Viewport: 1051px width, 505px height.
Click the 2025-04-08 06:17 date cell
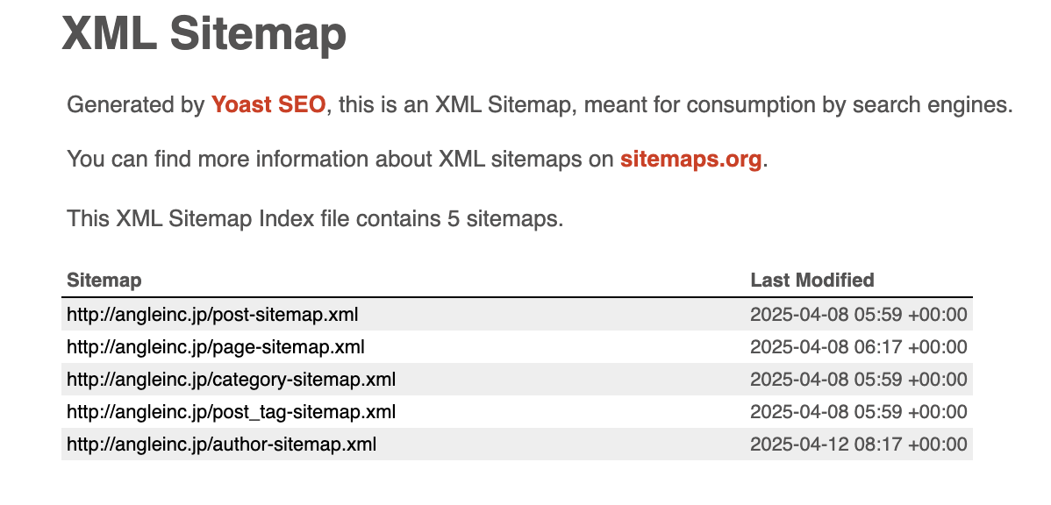tap(858, 347)
